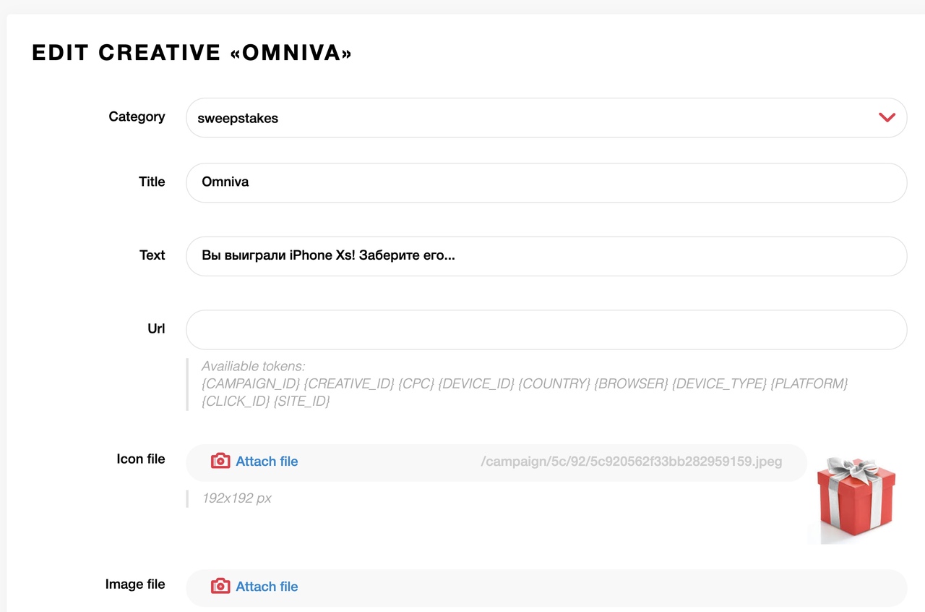Viewport: 925px width, 612px height.
Task: Click the {CREATIVE_ID} token text
Action: 349,383
